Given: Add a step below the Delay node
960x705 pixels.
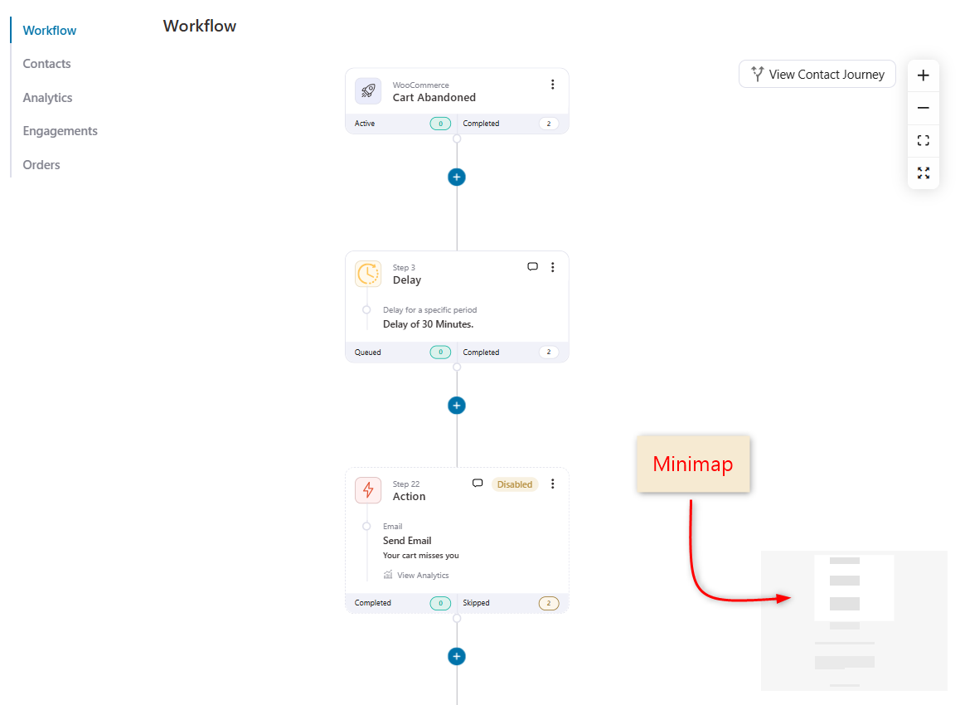Looking at the screenshot, I should tap(457, 406).
